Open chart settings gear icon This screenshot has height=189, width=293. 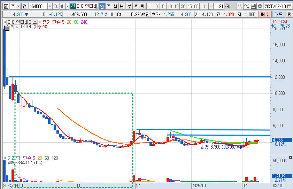click(x=260, y=7)
